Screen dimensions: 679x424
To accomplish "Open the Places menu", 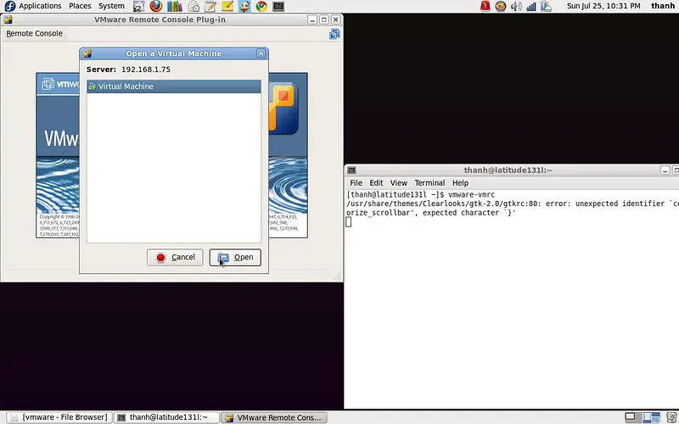I will coord(80,6).
